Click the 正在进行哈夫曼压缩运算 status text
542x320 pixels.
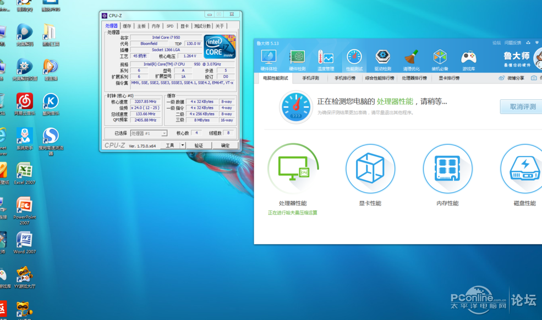pyautogui.click(x=292, y=213)
